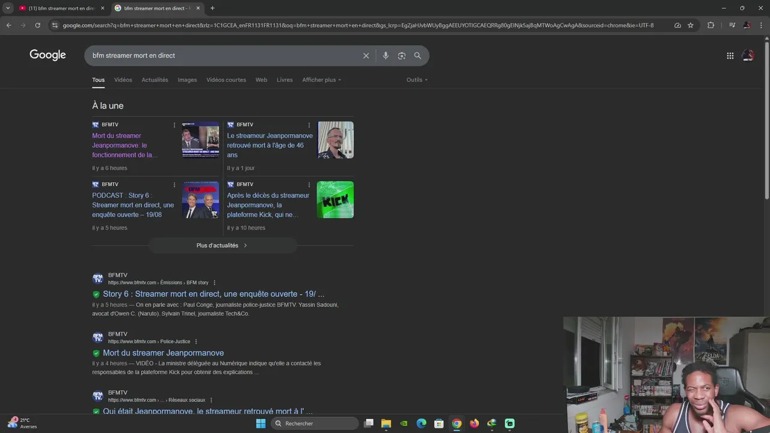View site information icon in address bar
The height and width of the screenshot is (433, 770).
(x=55, y=25)
